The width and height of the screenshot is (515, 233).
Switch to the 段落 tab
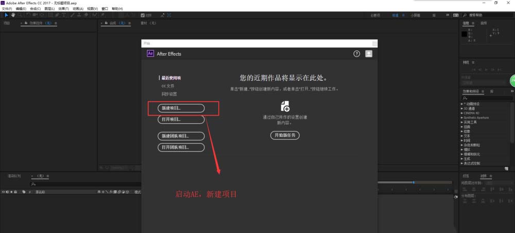click(466, 176)
